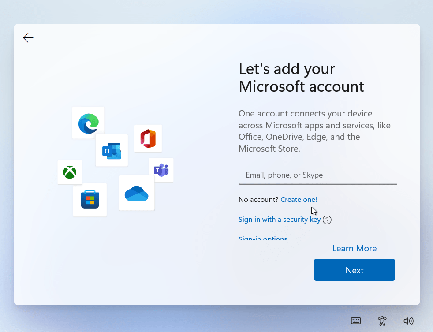The image size is (433, 332).
Task: Open the on-screen keyboard icon
Action: tap(356, 321)
